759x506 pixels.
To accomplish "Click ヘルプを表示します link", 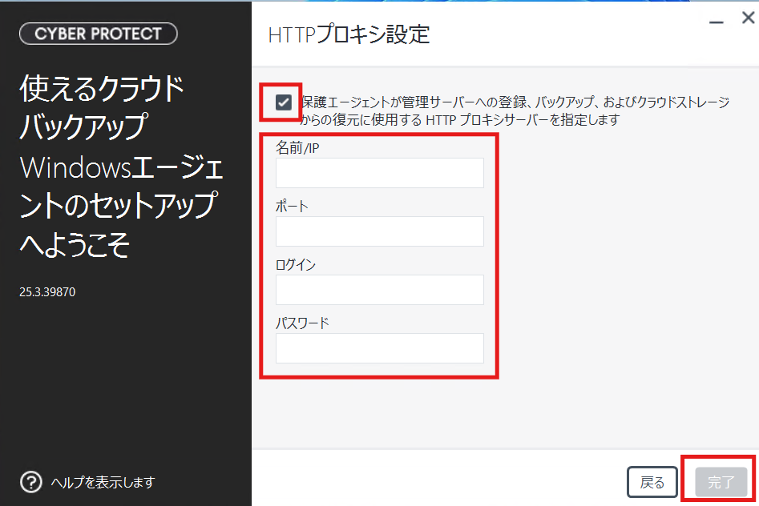I will pyautogui.click(x=103, y=482).
